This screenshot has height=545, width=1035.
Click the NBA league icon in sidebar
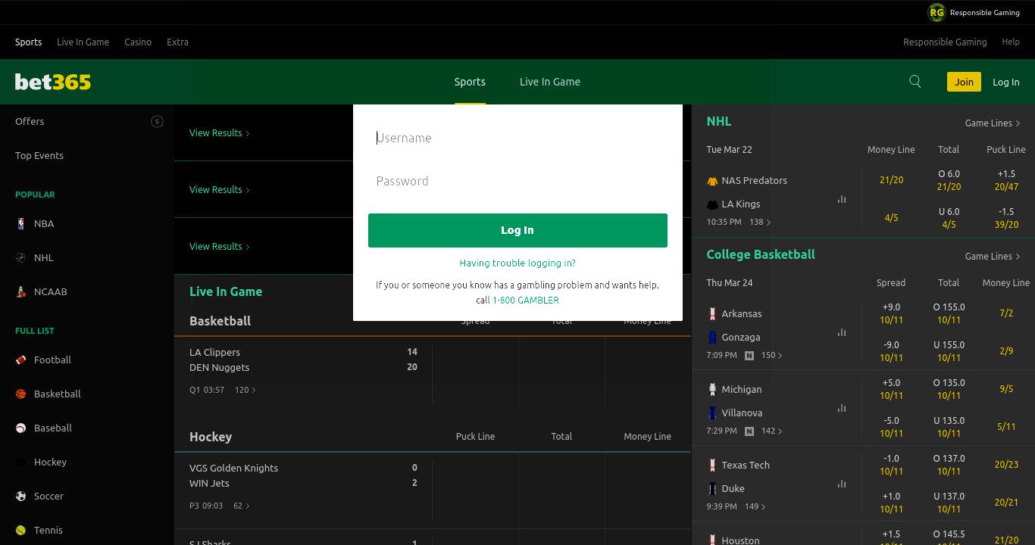coord(21,223)
